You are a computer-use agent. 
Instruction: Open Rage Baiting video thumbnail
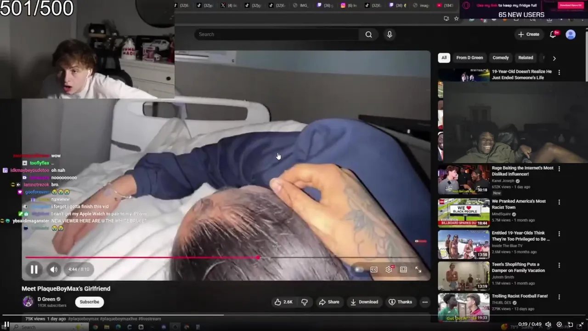[x=464, y=180]
